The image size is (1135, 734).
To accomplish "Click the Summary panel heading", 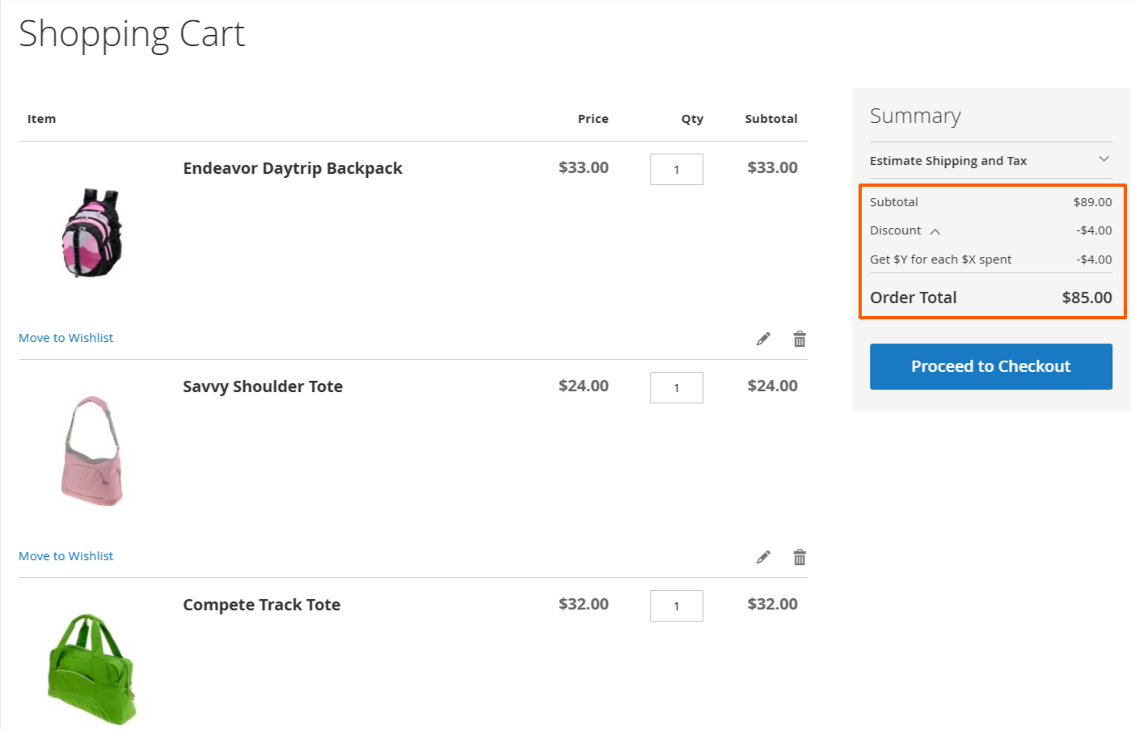I will tap(915, 116).
